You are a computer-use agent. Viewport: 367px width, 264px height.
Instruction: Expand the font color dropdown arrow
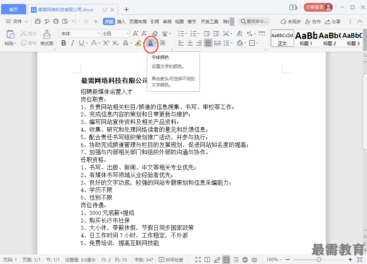pos(156,43)
